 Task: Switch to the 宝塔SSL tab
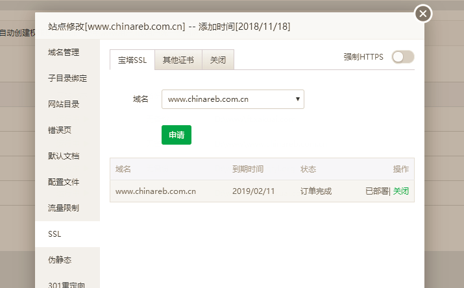(x=132, y=60)
